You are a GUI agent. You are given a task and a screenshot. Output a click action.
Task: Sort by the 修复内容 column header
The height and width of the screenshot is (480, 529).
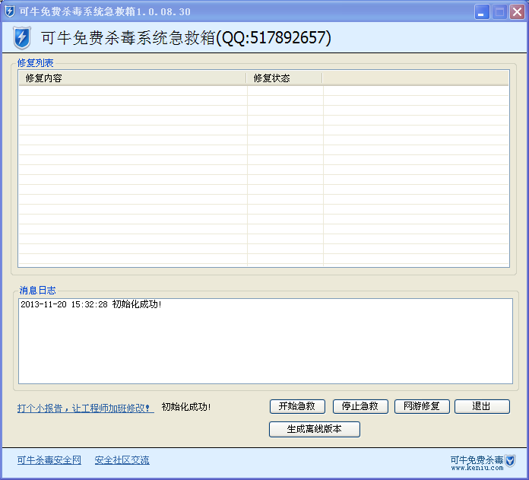coord(132,78)
